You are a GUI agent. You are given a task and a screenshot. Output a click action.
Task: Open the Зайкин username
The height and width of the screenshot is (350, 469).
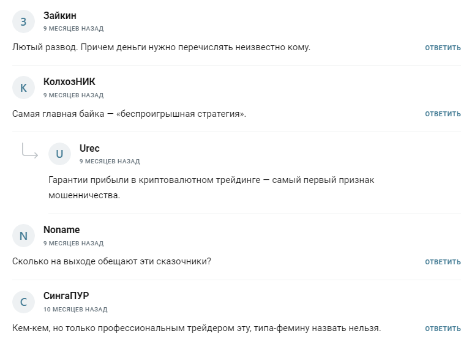tap(60, 16)
